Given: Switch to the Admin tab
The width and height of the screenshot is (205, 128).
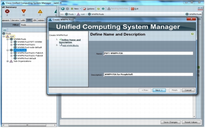Looking at the screenshot, I should click(x=41, y=20).
